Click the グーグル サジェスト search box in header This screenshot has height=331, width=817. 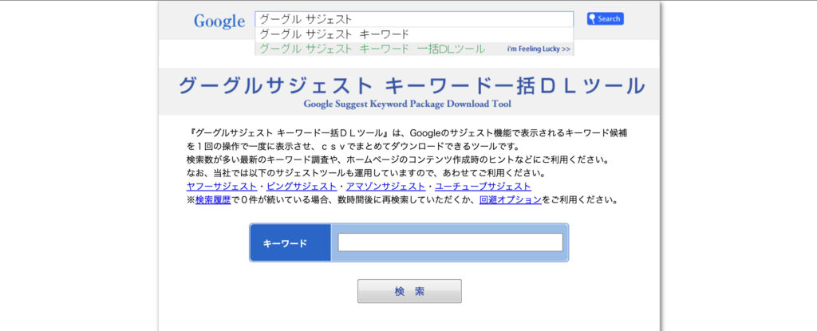click(x=414, y=19)
